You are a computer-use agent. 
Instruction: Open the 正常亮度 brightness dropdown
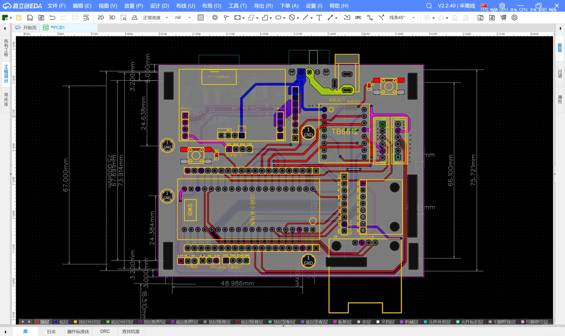156,18
